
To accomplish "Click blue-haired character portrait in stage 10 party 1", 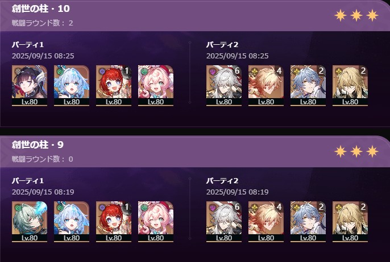I will pyautogui.click(x=72, y=86).
